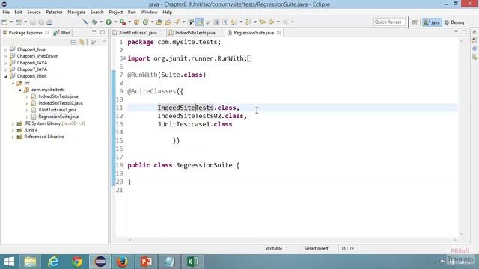Toggle Block Selection Mode toolbar icon
The height and width of the screenshot is (269, 479).
[216, 22]
